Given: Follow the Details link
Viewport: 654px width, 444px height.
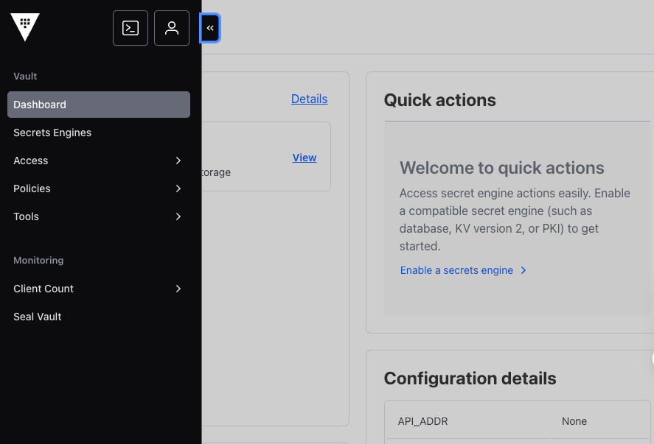Looking at the screenshot, I should pyautogui.click(x=309, y=99).
